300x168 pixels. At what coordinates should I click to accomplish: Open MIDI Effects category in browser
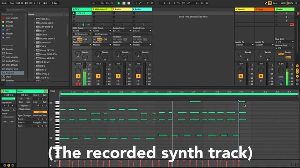[x=10, y=65]
